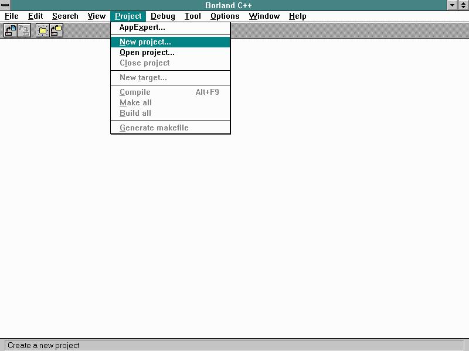Viewport: 469px width, 351px height.
Task: Select New project... menu entry
Action: tap(171, 42)
